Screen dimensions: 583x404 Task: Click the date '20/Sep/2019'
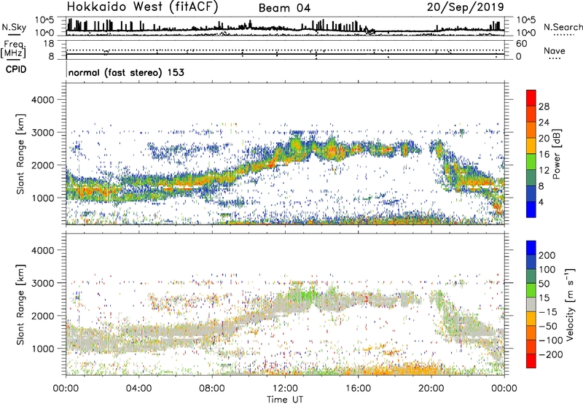coord(465,7)
